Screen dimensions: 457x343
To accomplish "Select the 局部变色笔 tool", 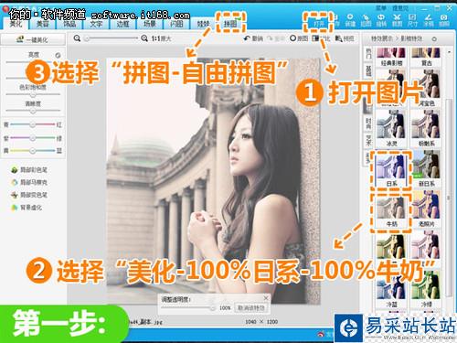I will [x=29, y=195].
